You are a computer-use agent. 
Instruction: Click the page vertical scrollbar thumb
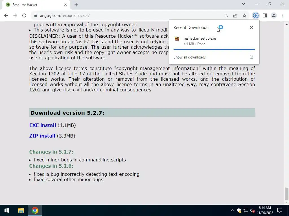pos(286,193)
